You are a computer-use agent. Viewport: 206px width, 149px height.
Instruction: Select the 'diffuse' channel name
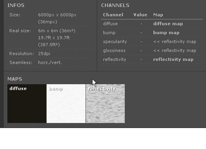pos(110,24)
